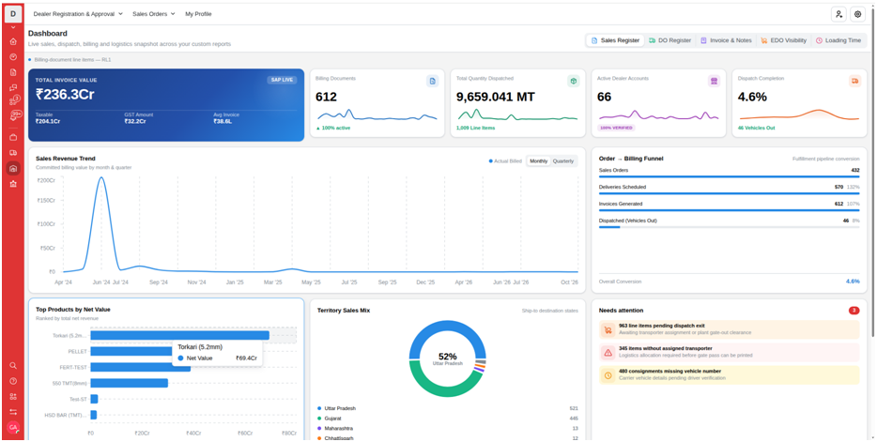Image resolution: width=877 pixels, height=442 pixels.
Task: Click the Torkari (5.2mm) bar
Action: 179,335
